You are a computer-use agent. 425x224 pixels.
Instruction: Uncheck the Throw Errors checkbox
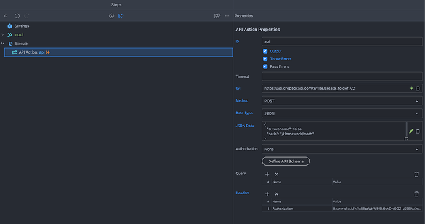[x=265, y=59]
